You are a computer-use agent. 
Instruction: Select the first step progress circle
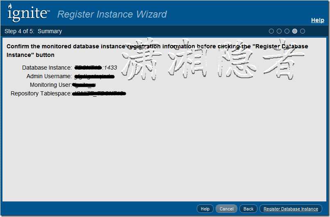coord(271,31)
